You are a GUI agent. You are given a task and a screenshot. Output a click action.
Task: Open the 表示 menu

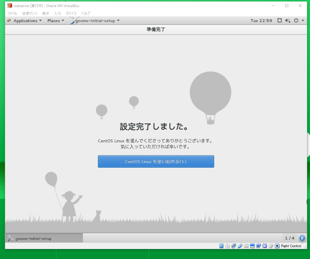click(46, 13)
